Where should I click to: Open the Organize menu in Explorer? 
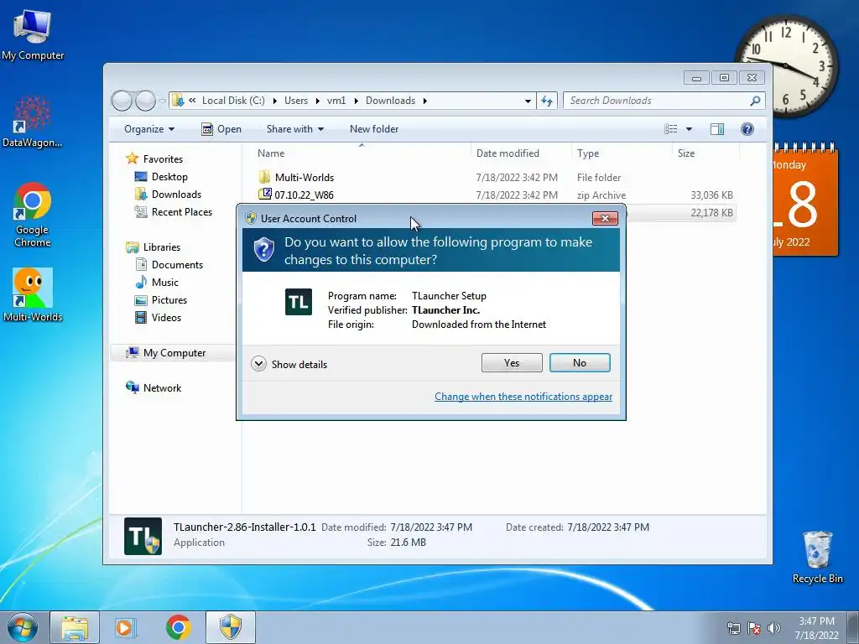149,129
